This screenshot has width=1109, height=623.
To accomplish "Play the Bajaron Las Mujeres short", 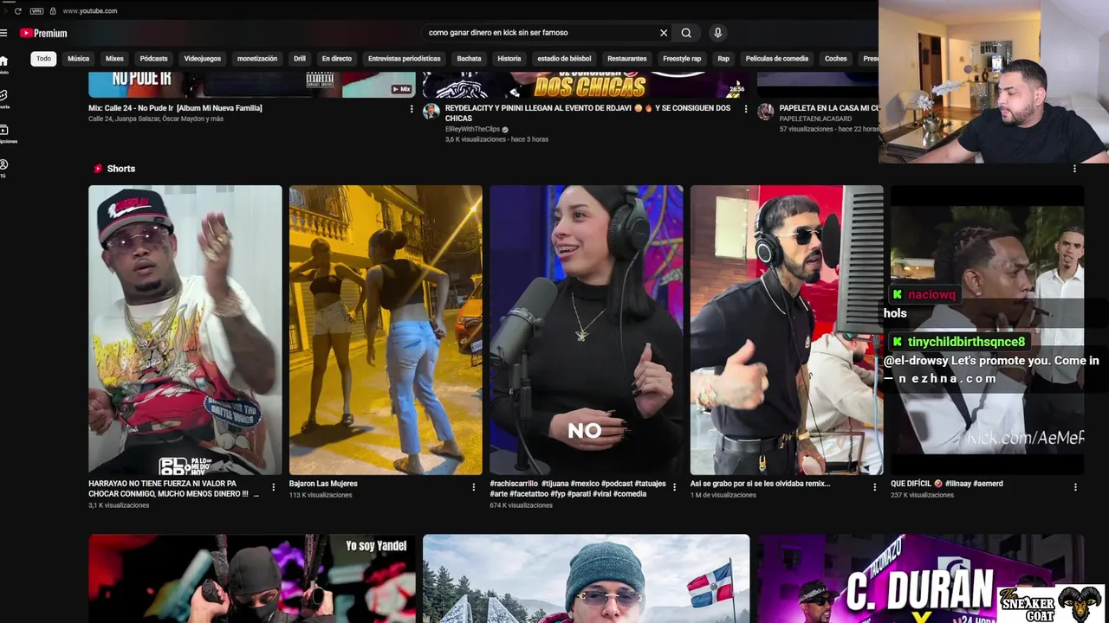I will click(386, 330).
